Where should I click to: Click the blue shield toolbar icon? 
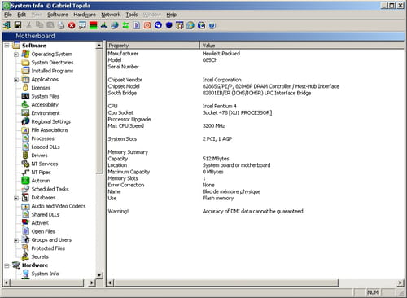(168, 25)
